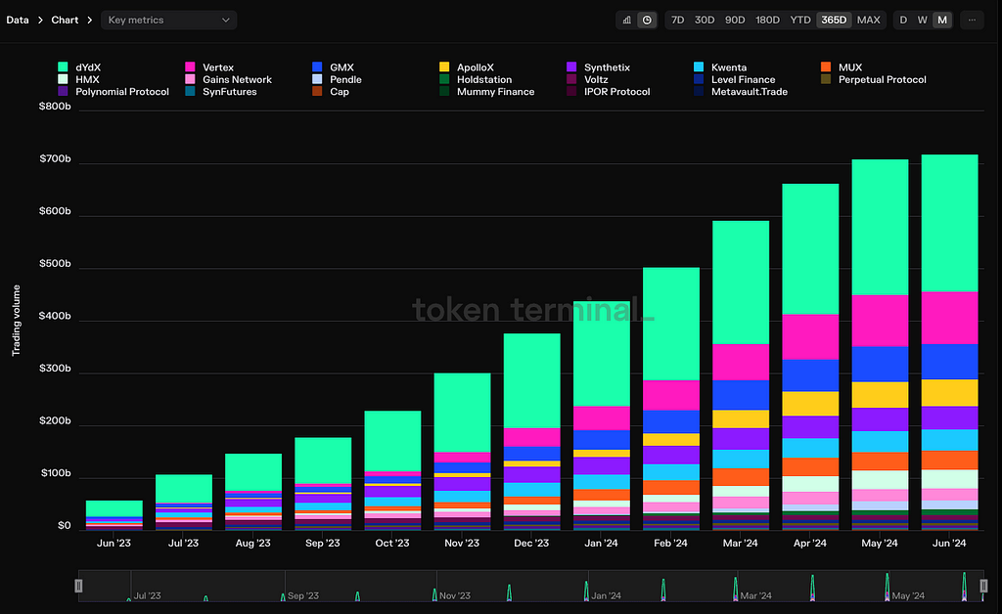This screenshot has height=614, width=1002.
Task: Select the 180D time range
Action: point(767,20)
